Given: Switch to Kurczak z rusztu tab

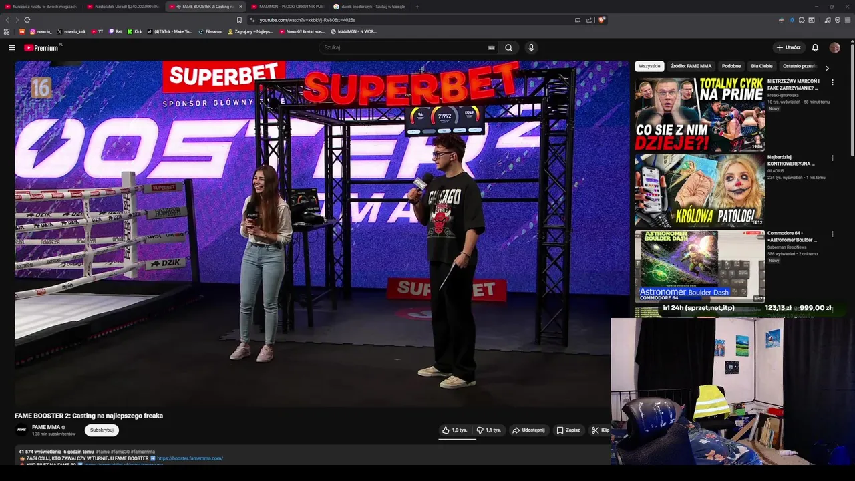Looking at the screenshot, I should pos(41,7).
